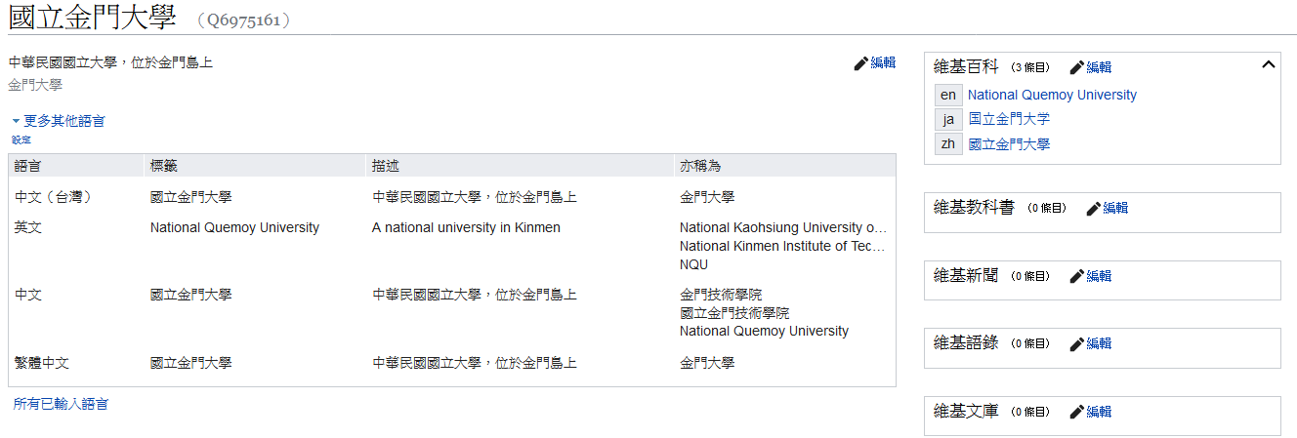Click description 'A national university in Kinmen'
Image resolution: width=1297 pixels, height=438 pixels.
[466, 227]
